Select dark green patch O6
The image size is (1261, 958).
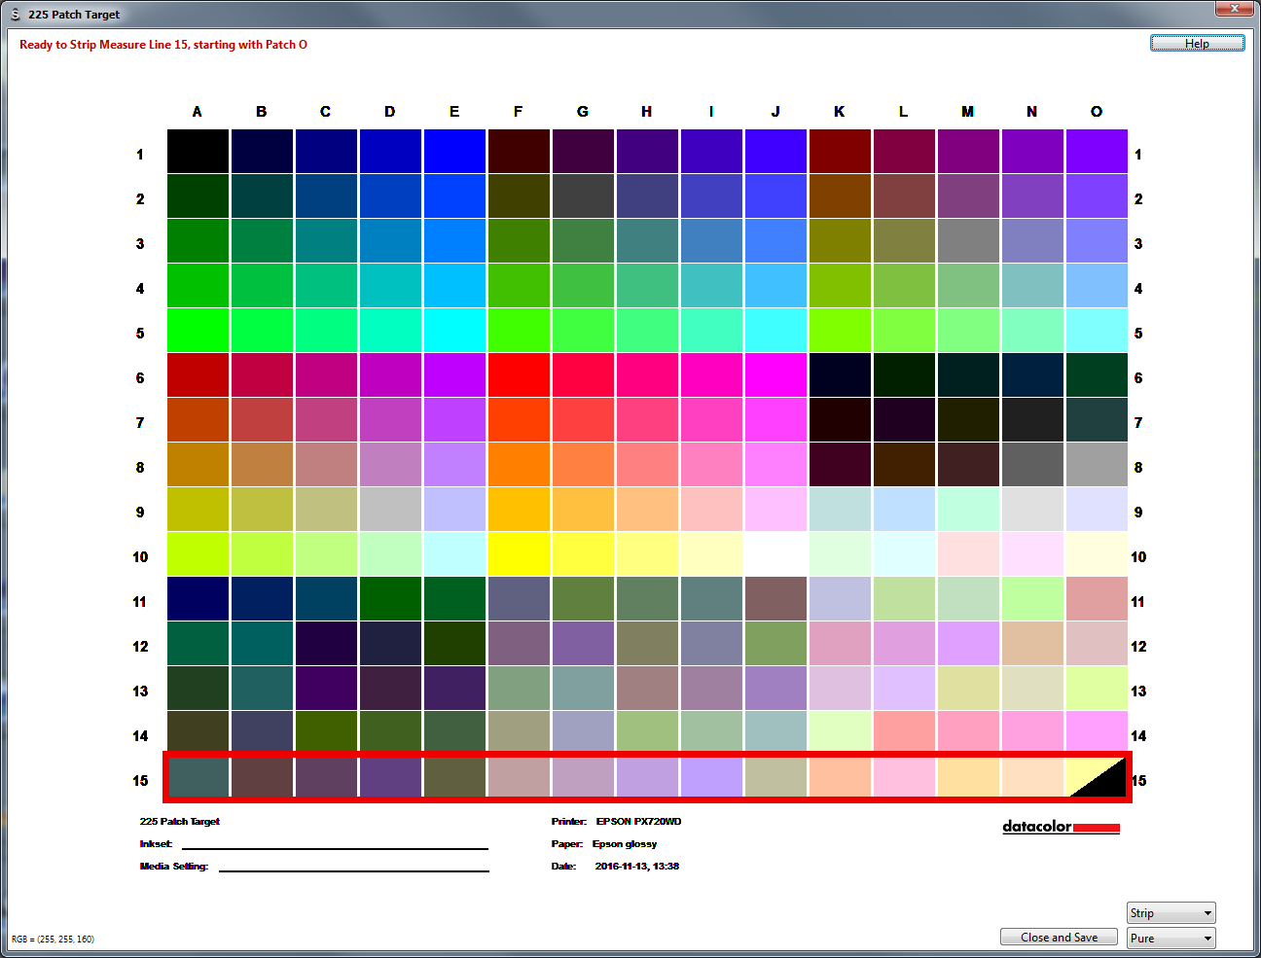1097,375
